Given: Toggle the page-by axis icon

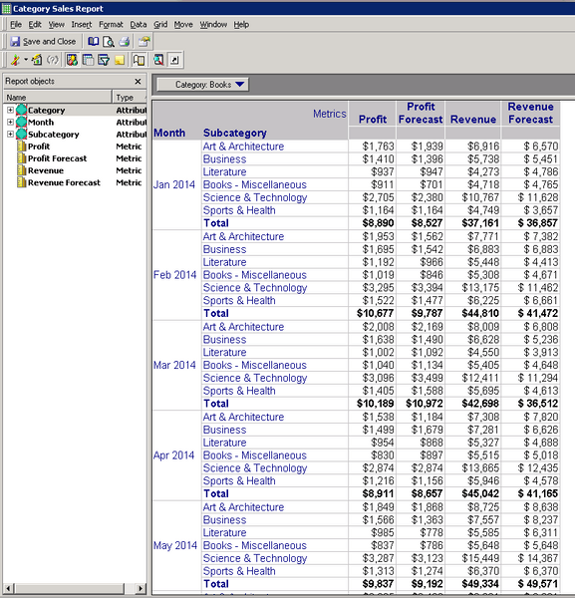Looking at the screenshot, I should [139, 60].
